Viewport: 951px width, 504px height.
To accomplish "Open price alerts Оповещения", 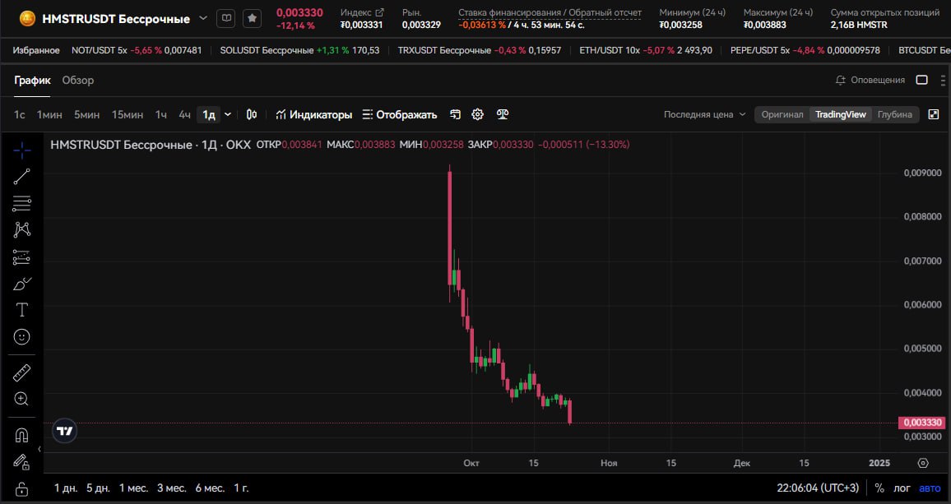I will click(870, 80).
